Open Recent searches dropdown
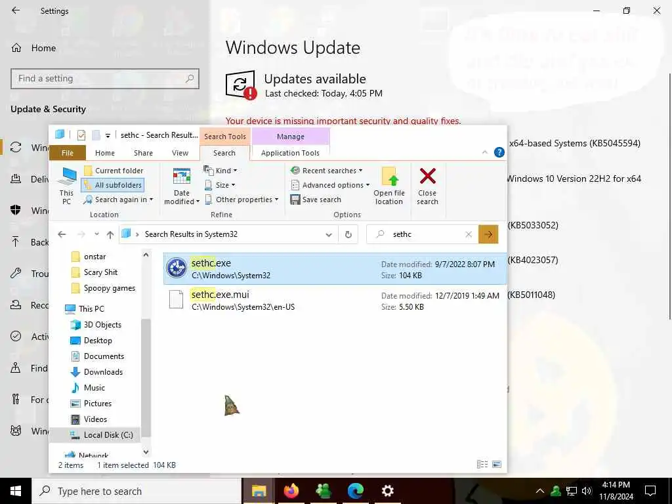The width and height of the screenshot is (672, 504). coord(326,171)
